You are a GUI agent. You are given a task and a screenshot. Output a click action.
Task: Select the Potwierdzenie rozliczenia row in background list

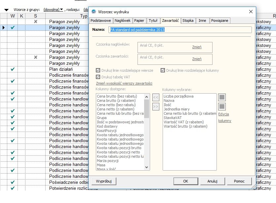pos(73,188)
